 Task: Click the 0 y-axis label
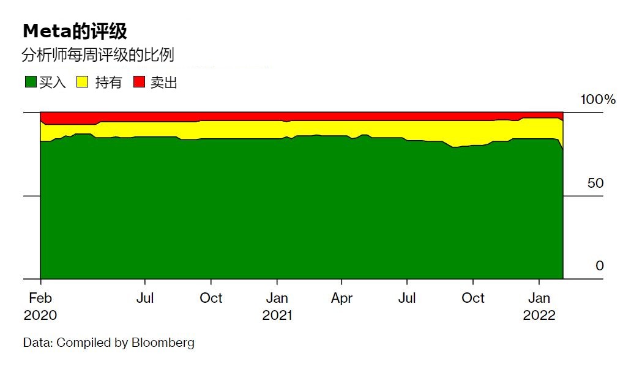tap(600, 265)
